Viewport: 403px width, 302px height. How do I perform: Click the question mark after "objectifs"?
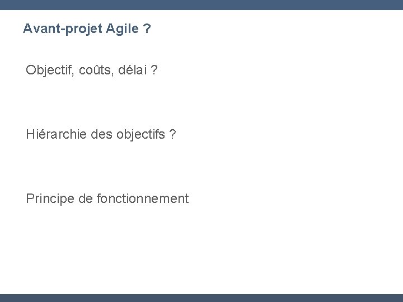tap(172, 134)
